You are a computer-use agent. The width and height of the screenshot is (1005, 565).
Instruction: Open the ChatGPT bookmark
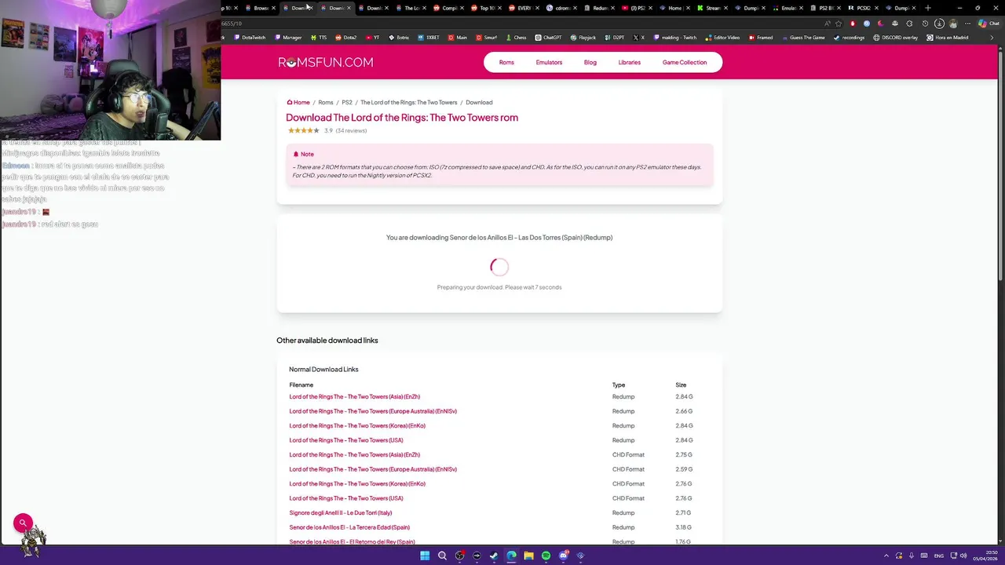pos(548,38)
